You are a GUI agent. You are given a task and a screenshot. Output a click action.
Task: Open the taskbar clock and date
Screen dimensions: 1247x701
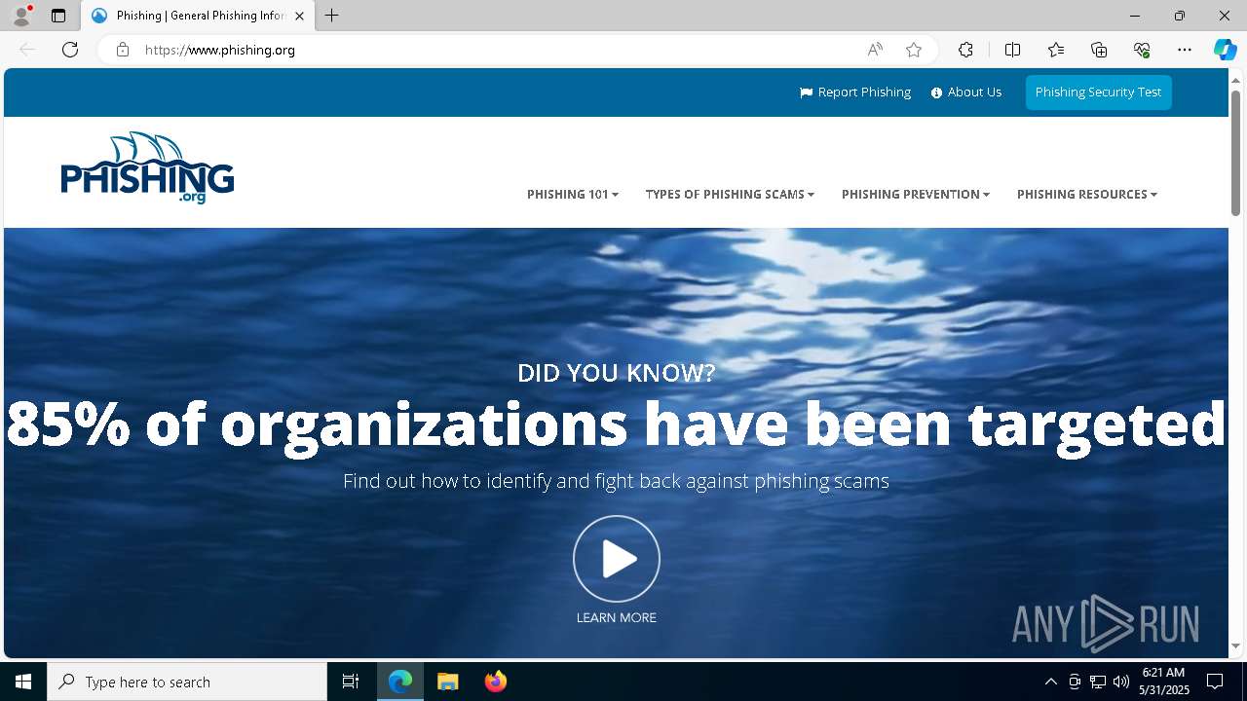tap(1164, 682)
